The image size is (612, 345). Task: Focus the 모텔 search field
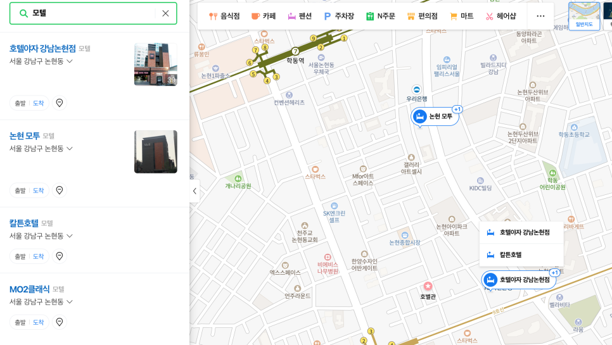point(93,13)
